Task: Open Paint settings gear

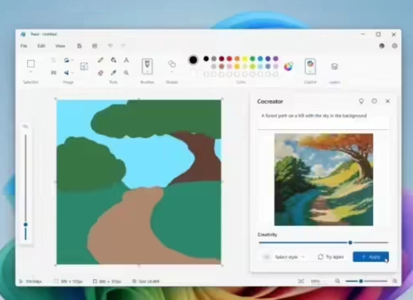Action: click(394, 46)
